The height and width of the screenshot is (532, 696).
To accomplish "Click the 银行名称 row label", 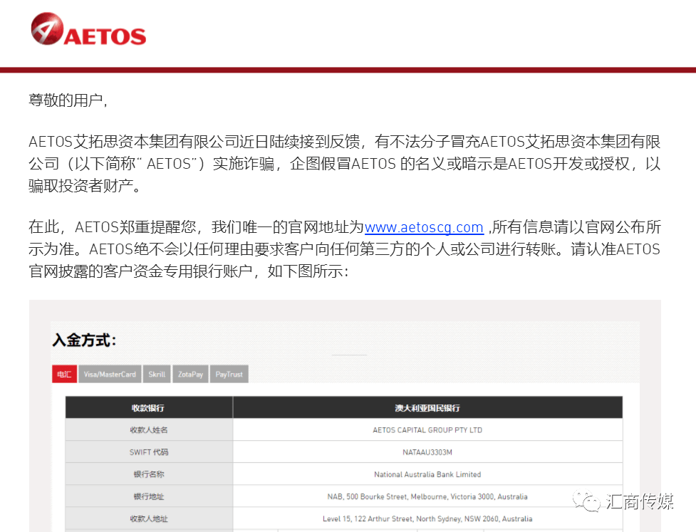I will [x=149, y=474].
